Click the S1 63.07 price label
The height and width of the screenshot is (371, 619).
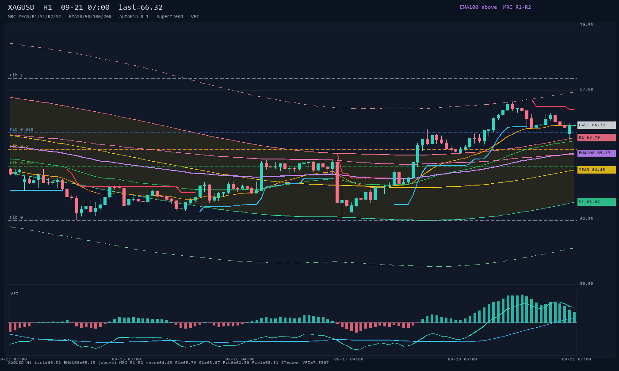click(x=596, y=202)
